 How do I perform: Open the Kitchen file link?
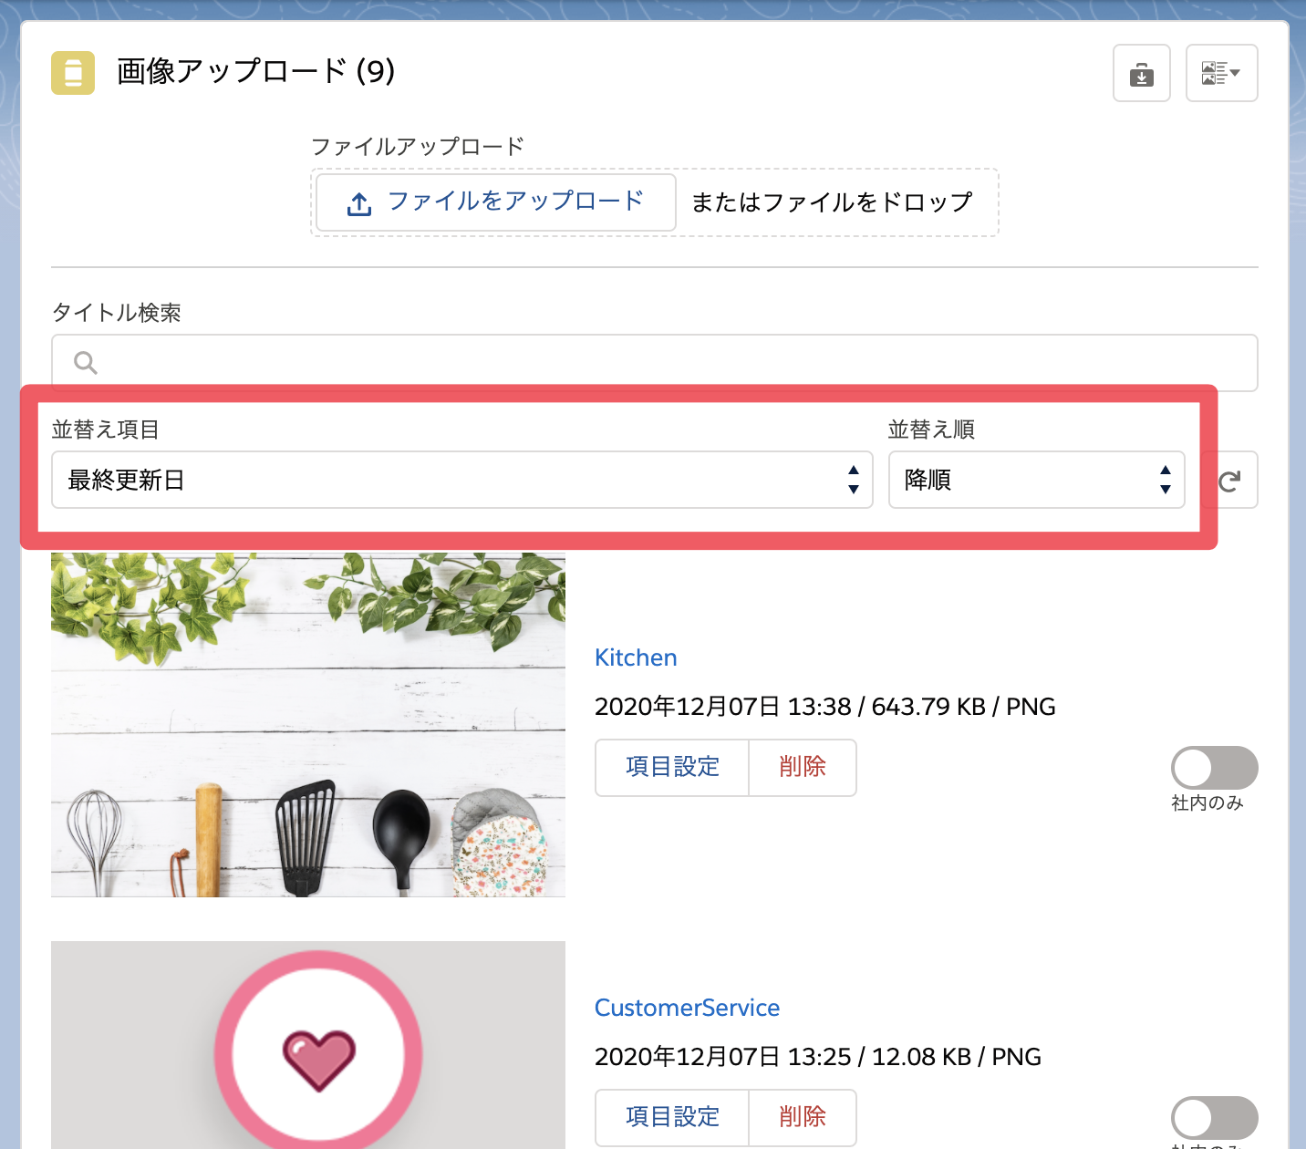pyautogui.click(x=636, y=657)
